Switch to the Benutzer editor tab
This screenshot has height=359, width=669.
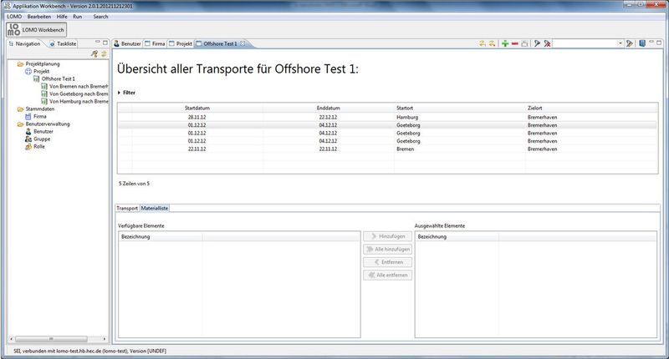127,43
